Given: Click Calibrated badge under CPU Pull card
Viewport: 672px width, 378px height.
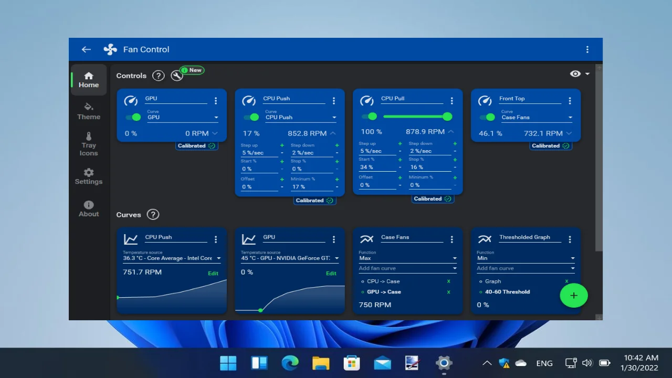Looking at the screenshot, I should (433, 199).
